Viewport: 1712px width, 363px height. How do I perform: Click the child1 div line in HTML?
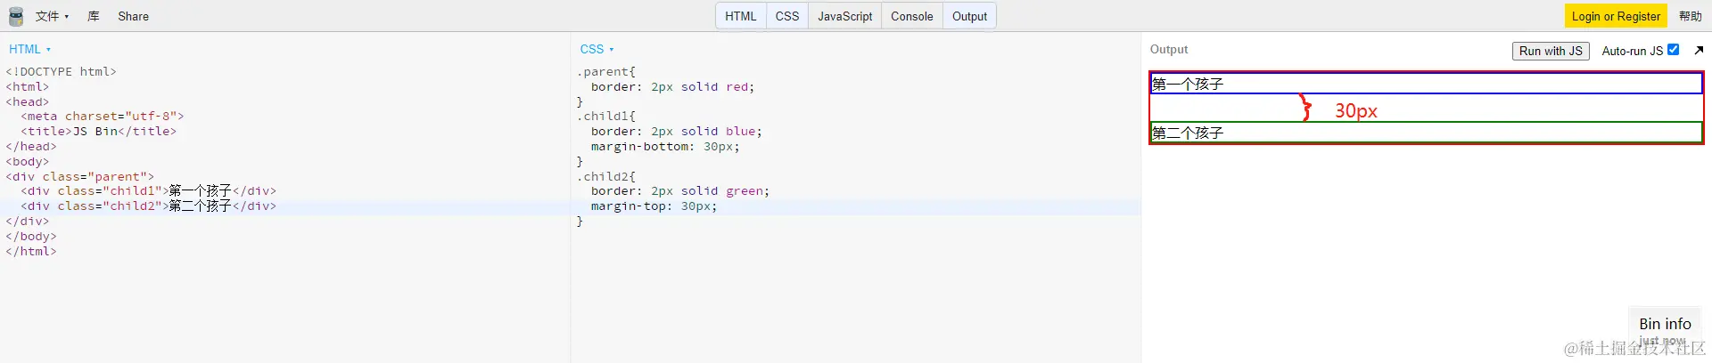coord(149,191)
